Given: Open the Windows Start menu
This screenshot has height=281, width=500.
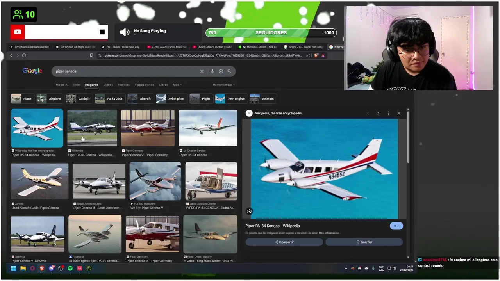Looking at the screenshot, I should 13,269.
